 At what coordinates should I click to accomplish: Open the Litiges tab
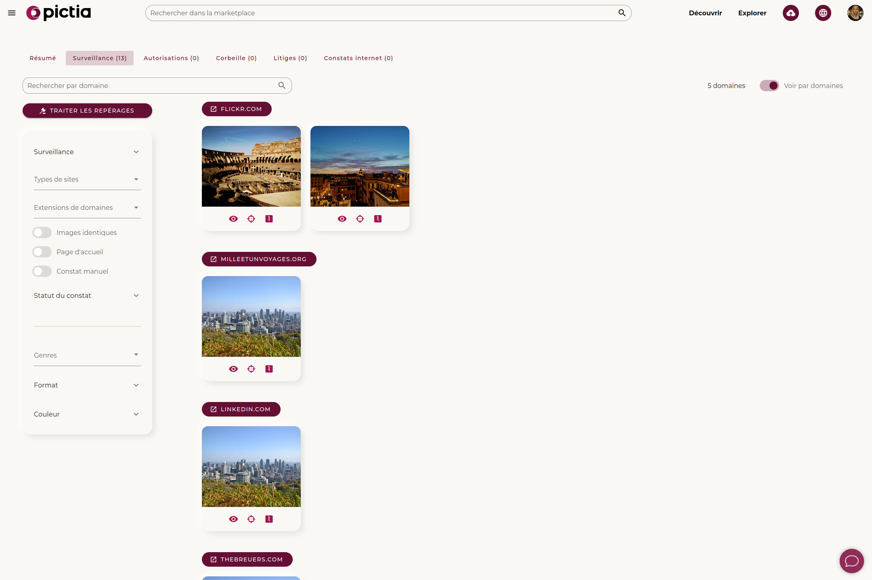coord(290,58)
